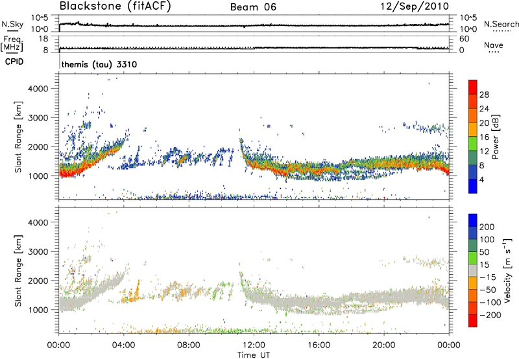Click the gray segment of Velocity color bar
519x359 pixels.
click(x=473, y=271)
